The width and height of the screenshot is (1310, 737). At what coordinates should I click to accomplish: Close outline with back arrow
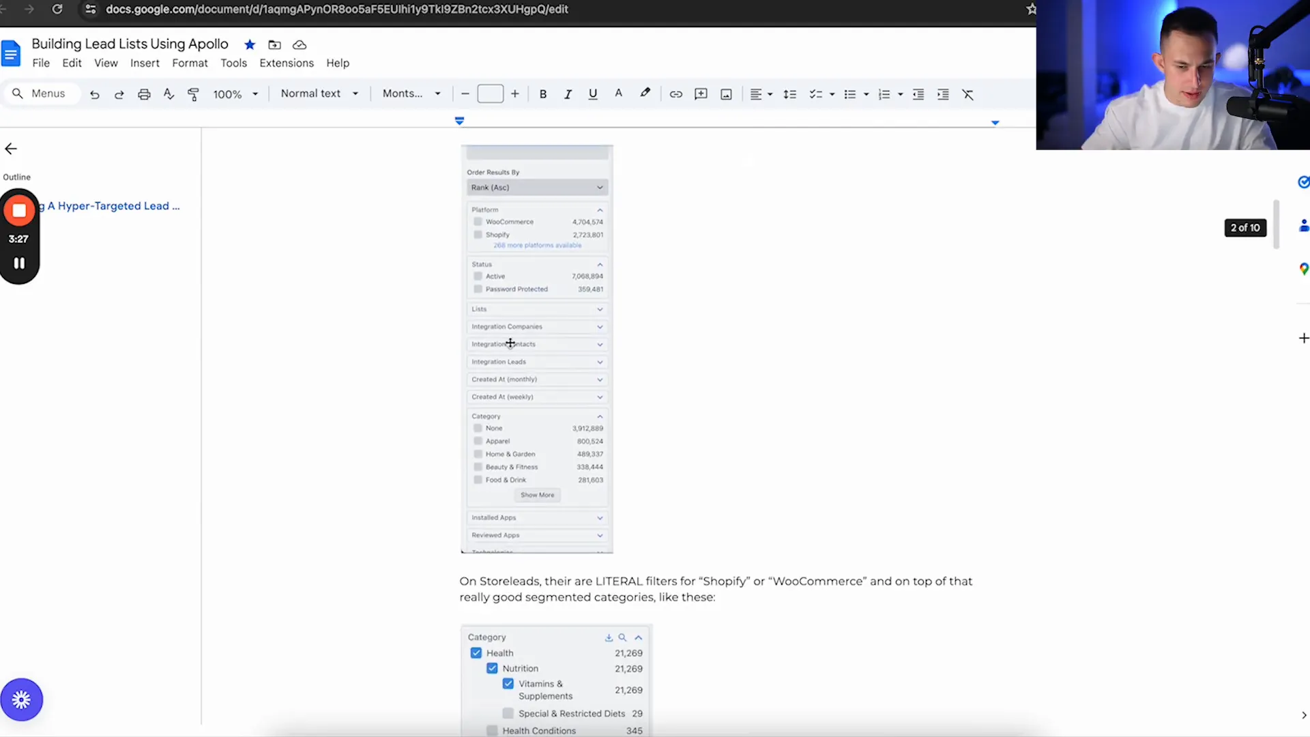(x=11, y=149)
